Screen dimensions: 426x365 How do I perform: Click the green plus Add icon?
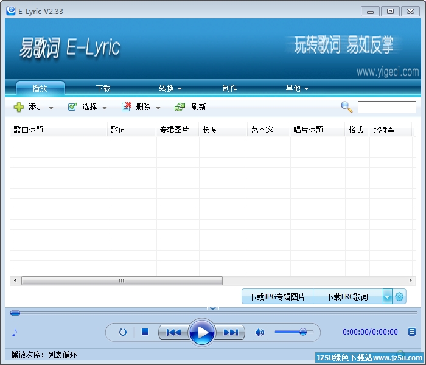[19, 107]
